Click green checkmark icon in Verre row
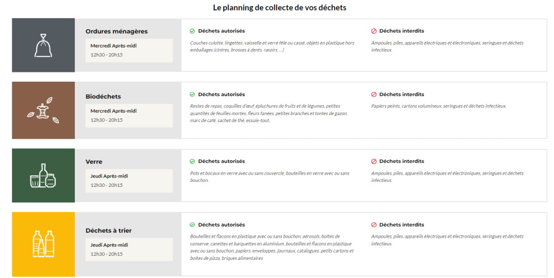Screen dimensions: 554x278 (192, 161)
